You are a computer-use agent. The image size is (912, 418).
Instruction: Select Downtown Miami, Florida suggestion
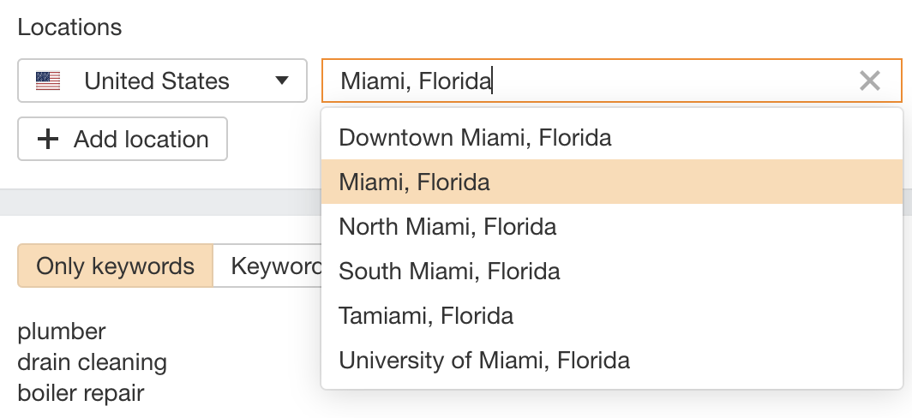pyautogui.click(x=612, y=138)
